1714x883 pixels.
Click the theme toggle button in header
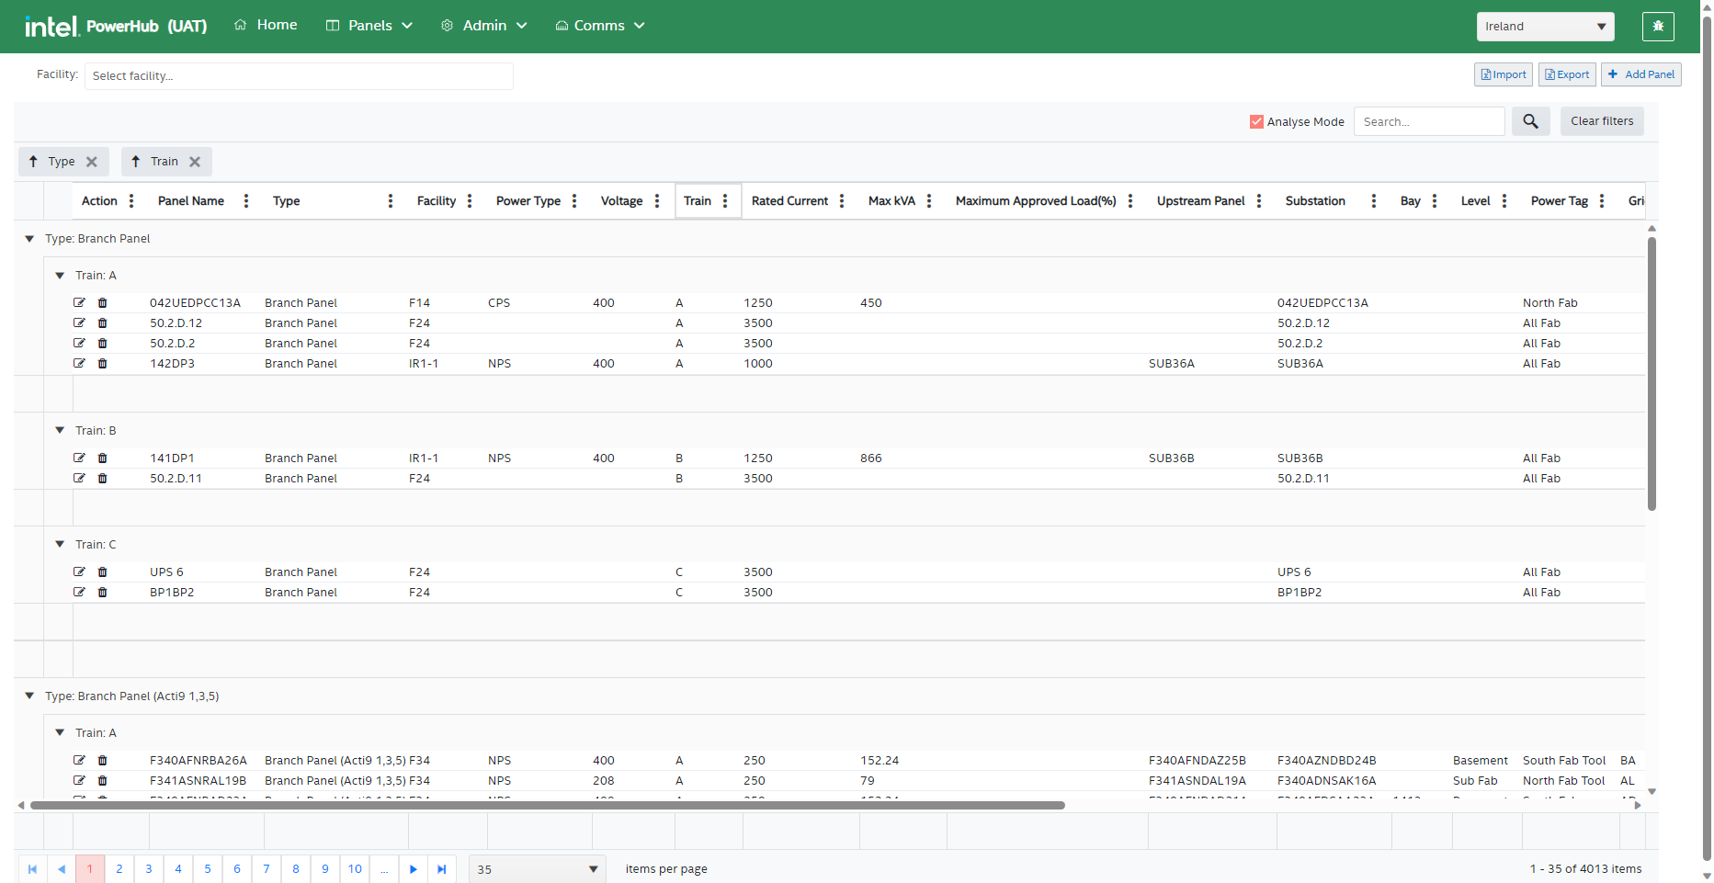click(1658, 27)
